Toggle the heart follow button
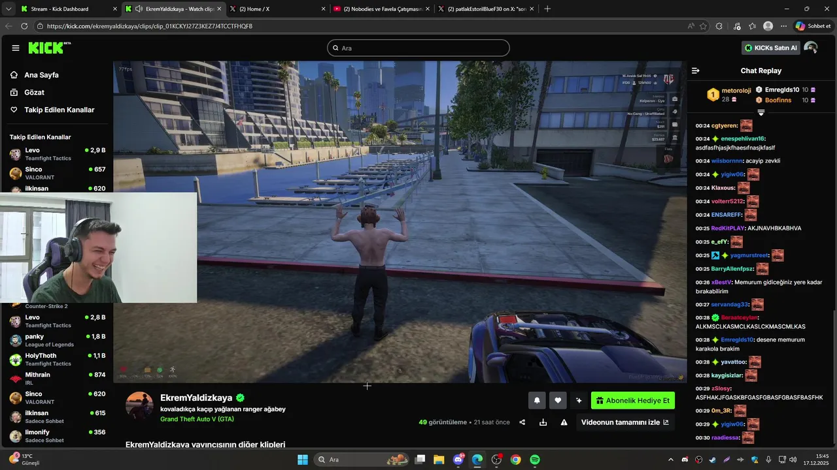 tap(558, 401)
